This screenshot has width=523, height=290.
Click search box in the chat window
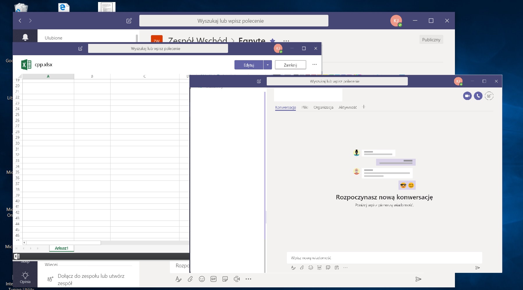point(337,81)
